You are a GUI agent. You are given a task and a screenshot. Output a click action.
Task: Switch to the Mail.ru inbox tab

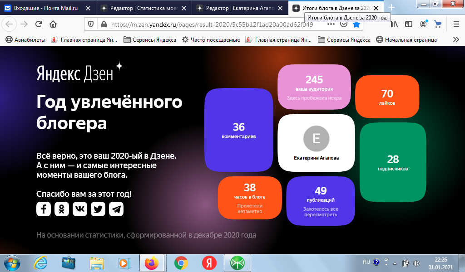click(x=45, y=8)
